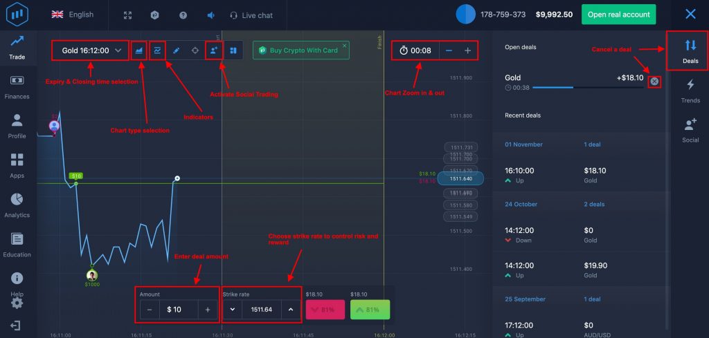Click the purple trader avatar marker

[54, 126]
